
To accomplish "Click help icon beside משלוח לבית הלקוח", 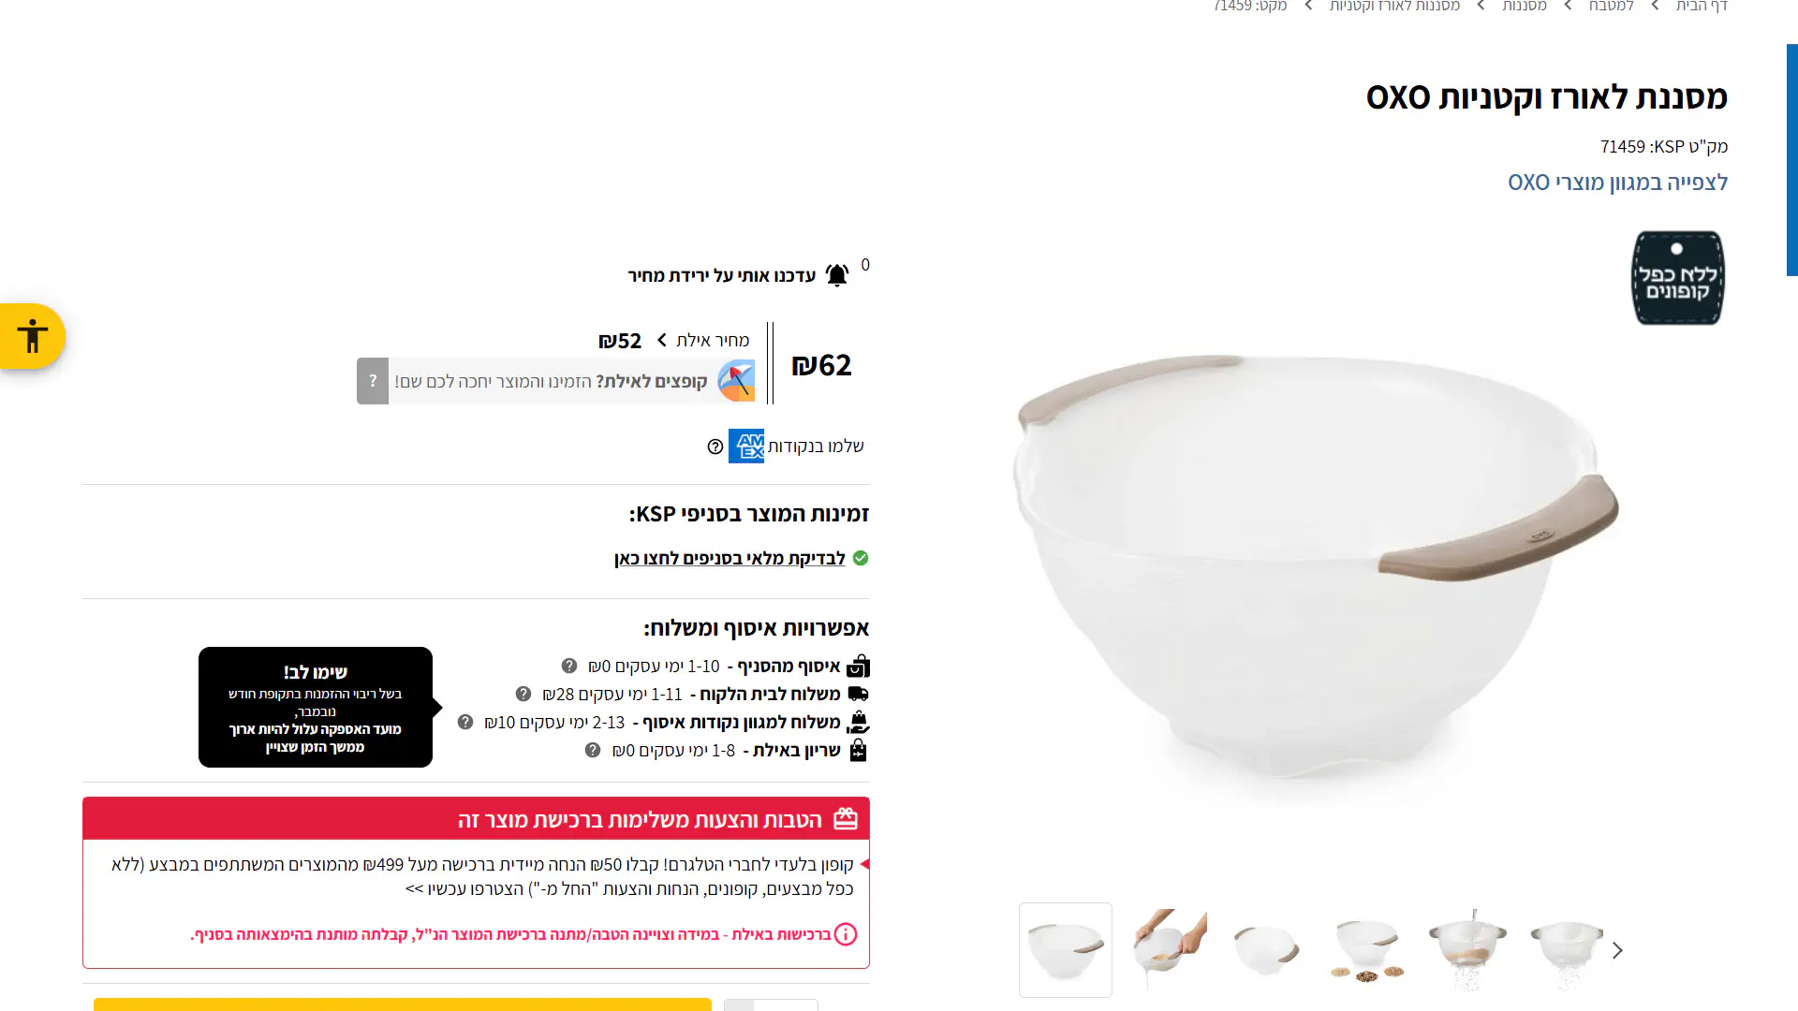I will click(x=523, y=694).
